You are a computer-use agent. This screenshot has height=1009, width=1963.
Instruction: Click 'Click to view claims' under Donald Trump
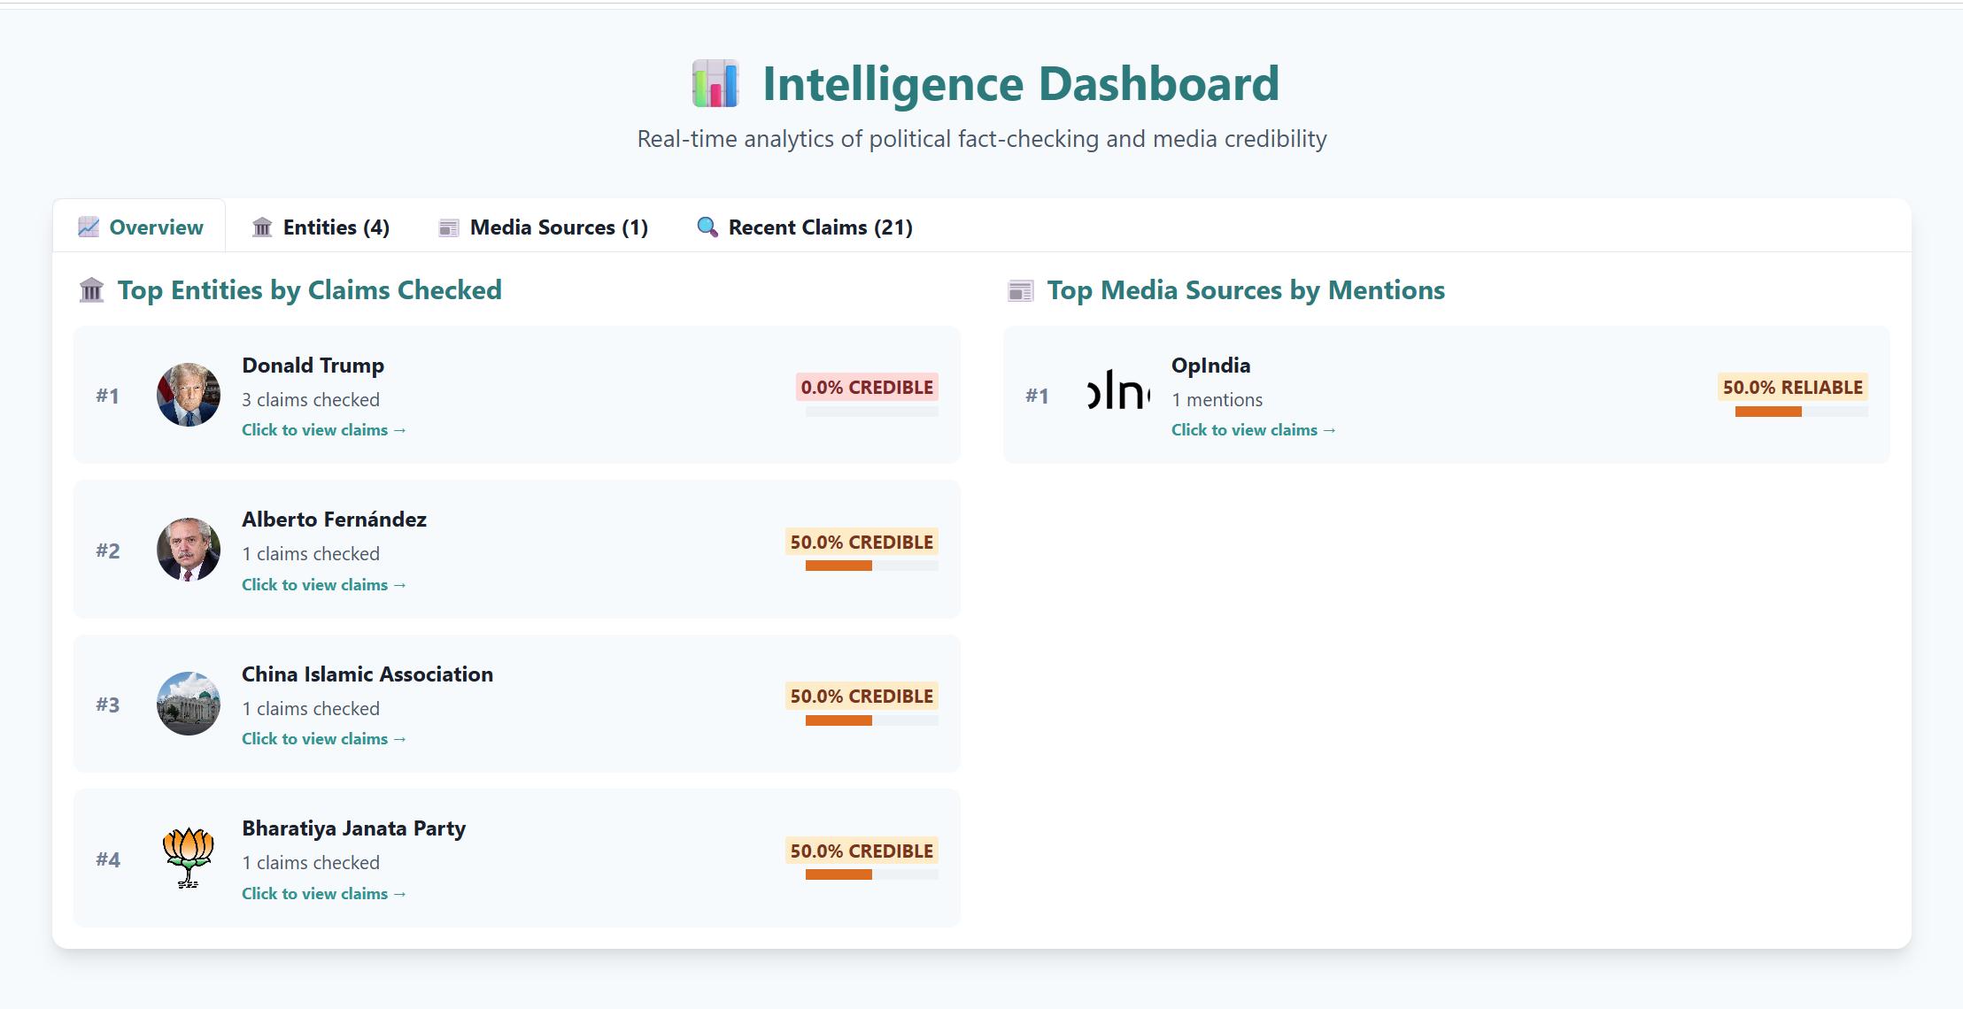(323, 430)
